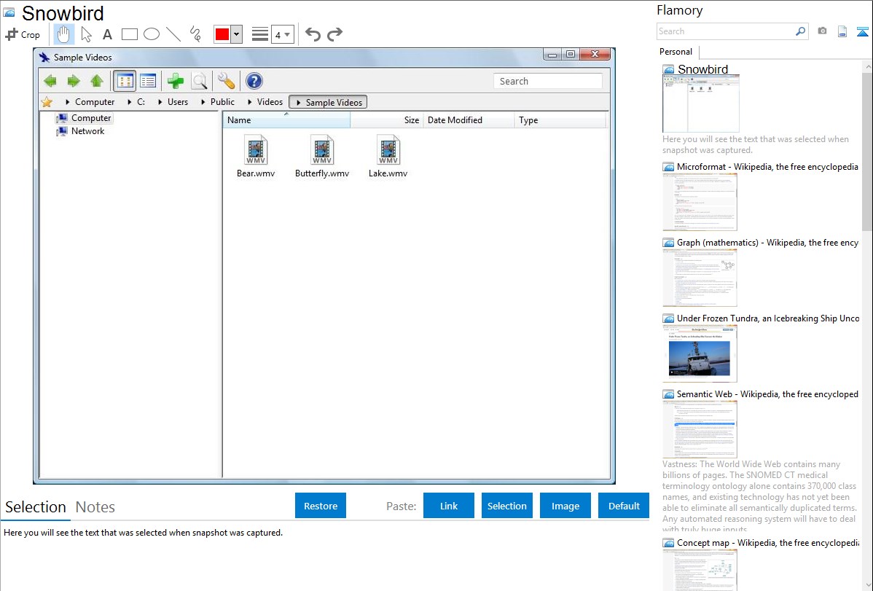Select the ellipse shape tool

pyautogui.click(x=152, y=34)
